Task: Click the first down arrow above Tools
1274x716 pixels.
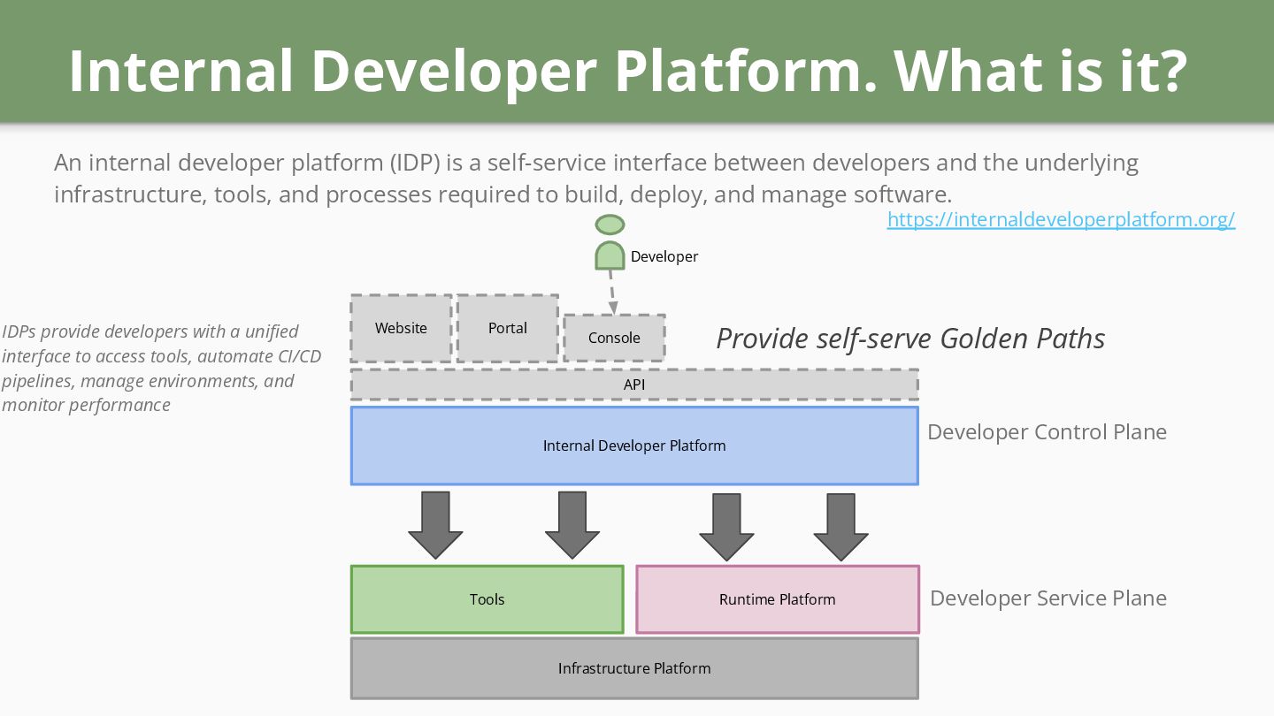Action: tap(435, 525)
